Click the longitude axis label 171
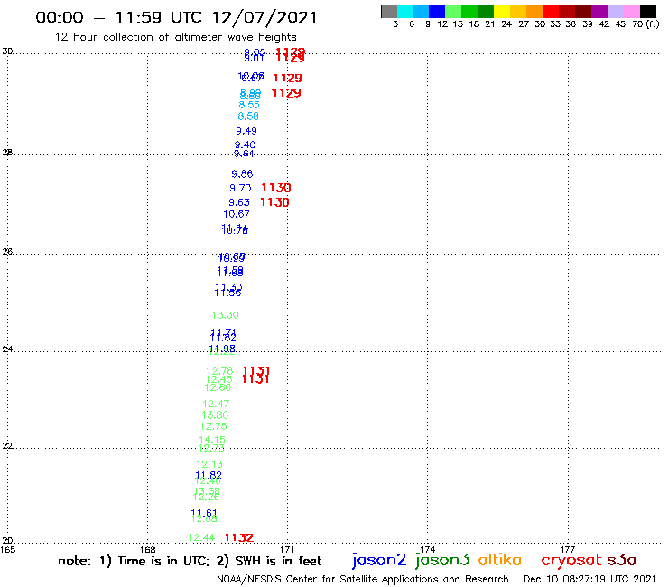 click(x=288, y=549)
